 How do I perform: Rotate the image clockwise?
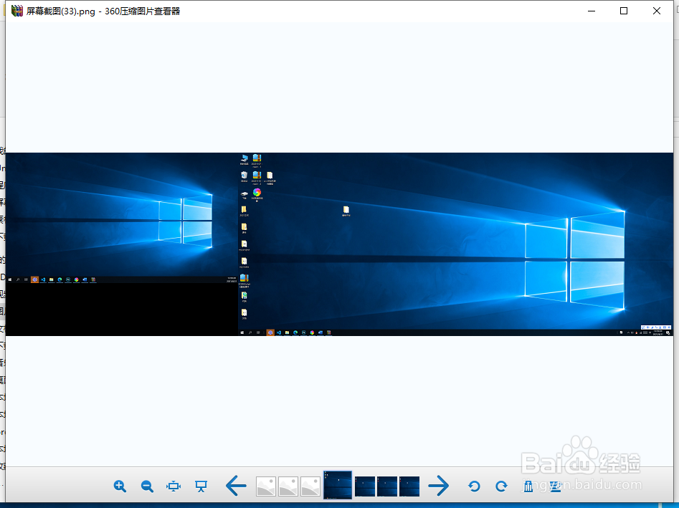pos(501,486)
